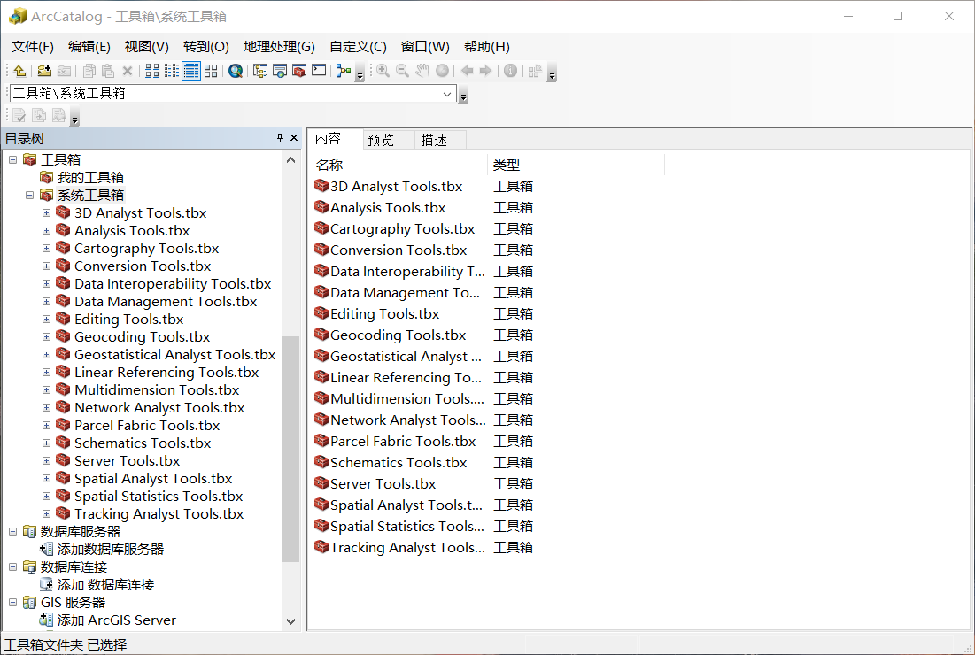The width and height of the screenshot is (975, 655).
Task: Select Network Analyst Tools.tbx in tree
Action: point(159,408)
